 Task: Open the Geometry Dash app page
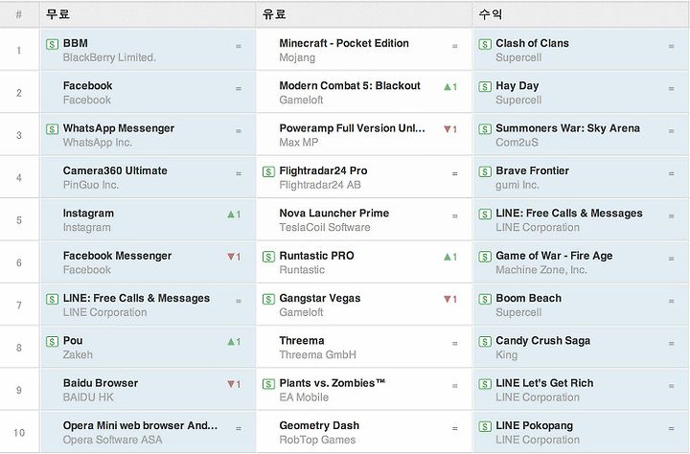coord(319,425)
